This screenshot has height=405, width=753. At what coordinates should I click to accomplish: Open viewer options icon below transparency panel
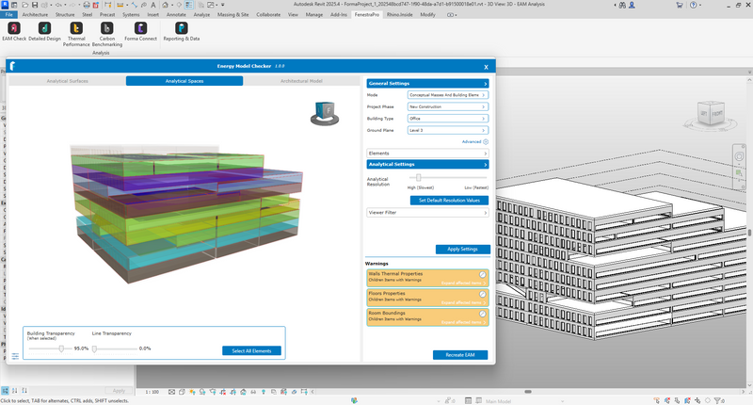[x=15, y=356]
